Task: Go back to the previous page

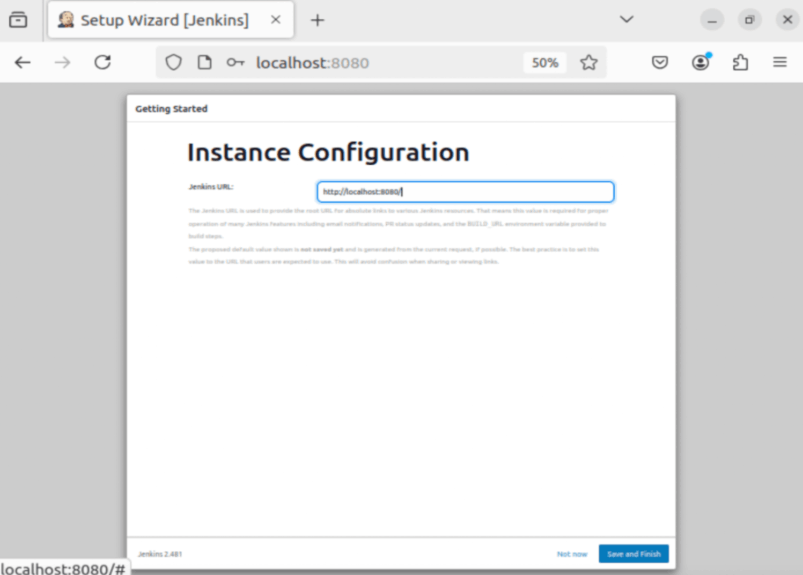Action: click(23, 63)
